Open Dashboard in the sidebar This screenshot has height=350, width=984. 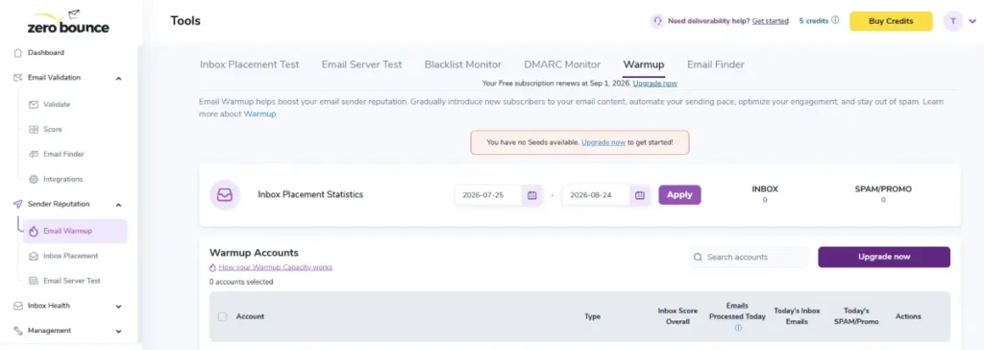coord(46,53)
